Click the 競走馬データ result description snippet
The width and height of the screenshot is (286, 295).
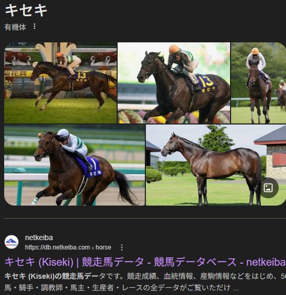[x=145, y=282]
